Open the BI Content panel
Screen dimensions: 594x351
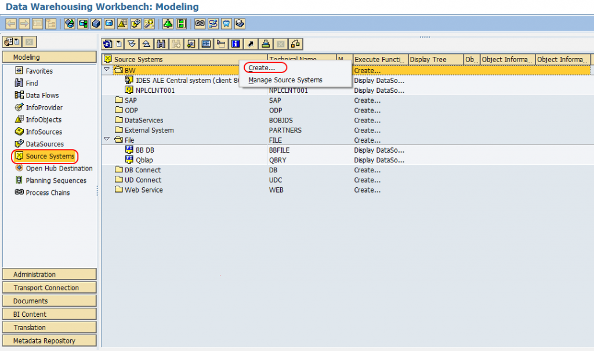point(49,313)
